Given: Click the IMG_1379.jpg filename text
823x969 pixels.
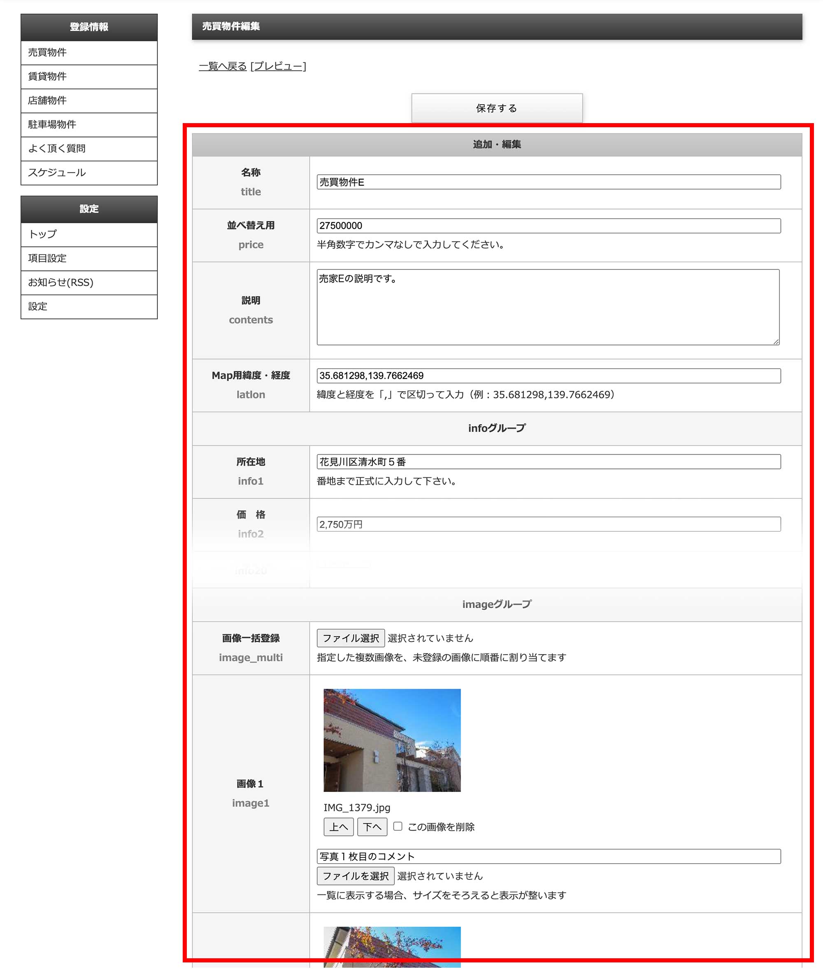Looking at the screenshot, I should pos(357,808).
